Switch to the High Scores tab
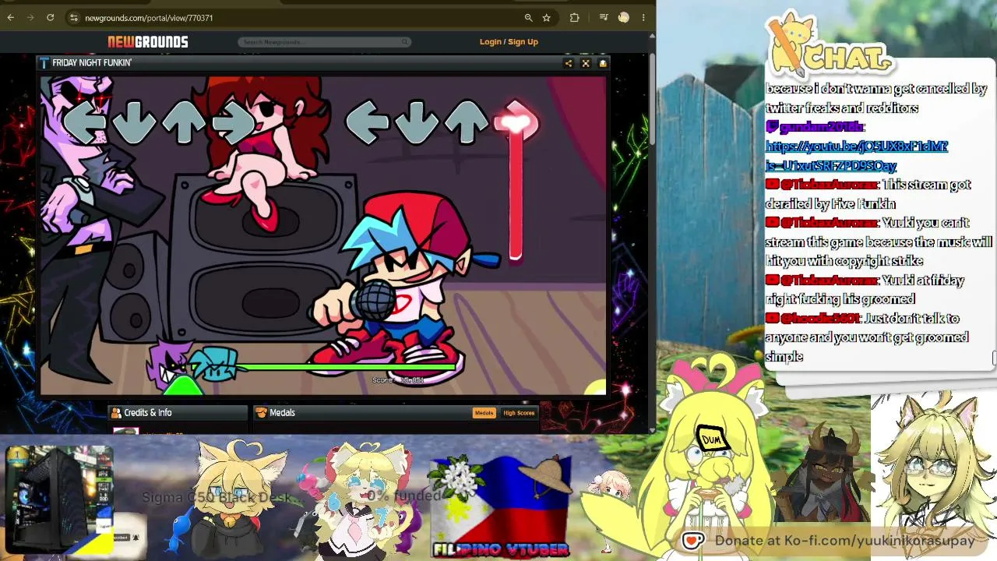The width and height of the screenshot is (997, 561). click(x=519, y=413)
